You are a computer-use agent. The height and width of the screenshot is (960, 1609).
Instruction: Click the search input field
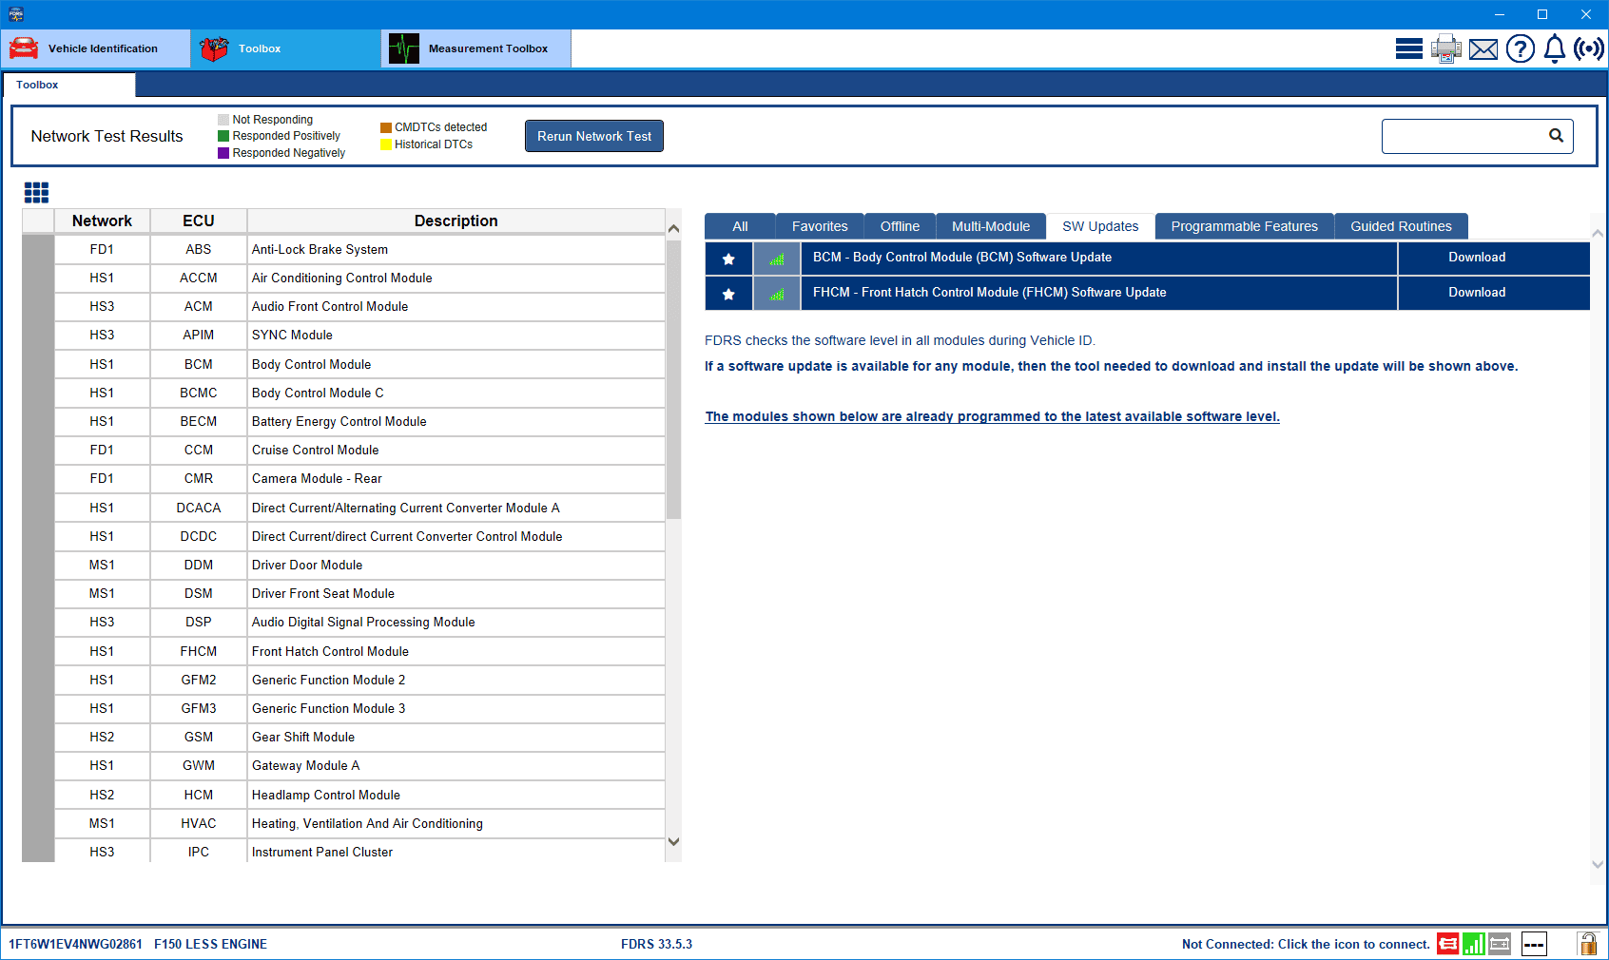[x=1463, y=136]
